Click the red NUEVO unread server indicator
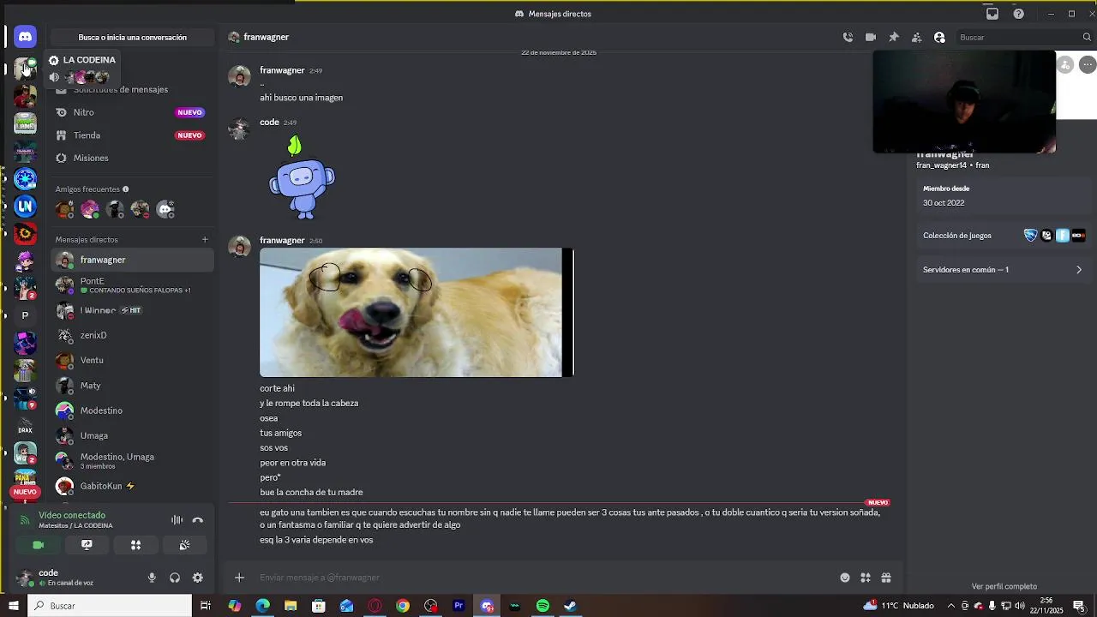Image resolution: width=1097 pixels, height=617 pixels. tap(25, 492)
